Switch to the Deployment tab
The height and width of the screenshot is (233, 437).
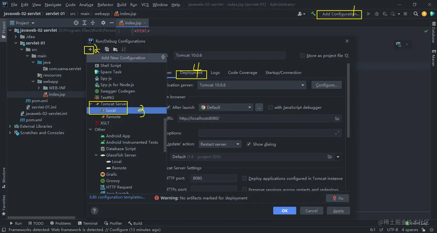(191, 73)
